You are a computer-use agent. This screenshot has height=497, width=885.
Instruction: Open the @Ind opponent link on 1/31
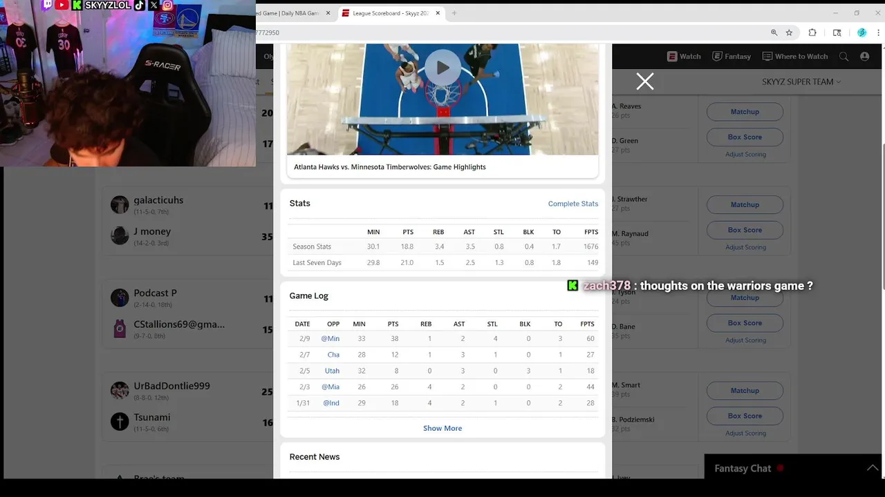click(331, 403)
